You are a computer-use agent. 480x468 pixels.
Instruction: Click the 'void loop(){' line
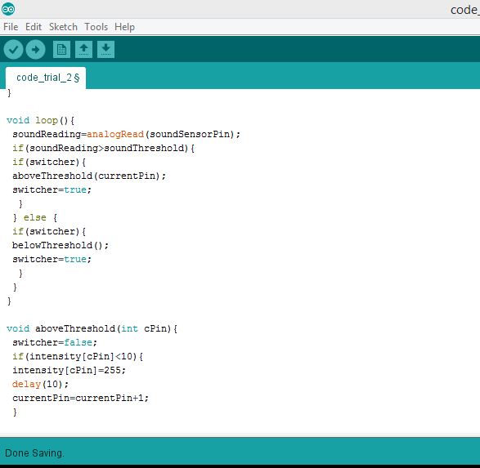(40, 120)
